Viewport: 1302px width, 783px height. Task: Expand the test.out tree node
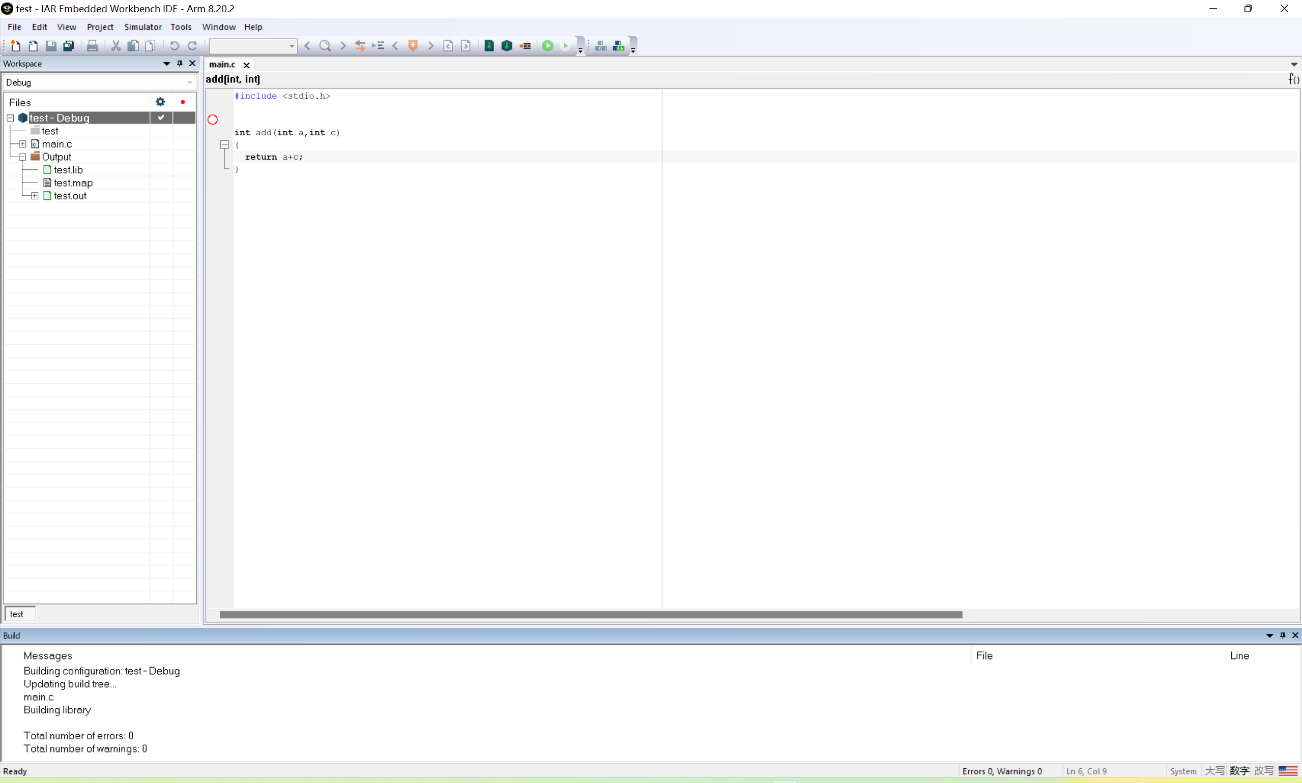34,196
